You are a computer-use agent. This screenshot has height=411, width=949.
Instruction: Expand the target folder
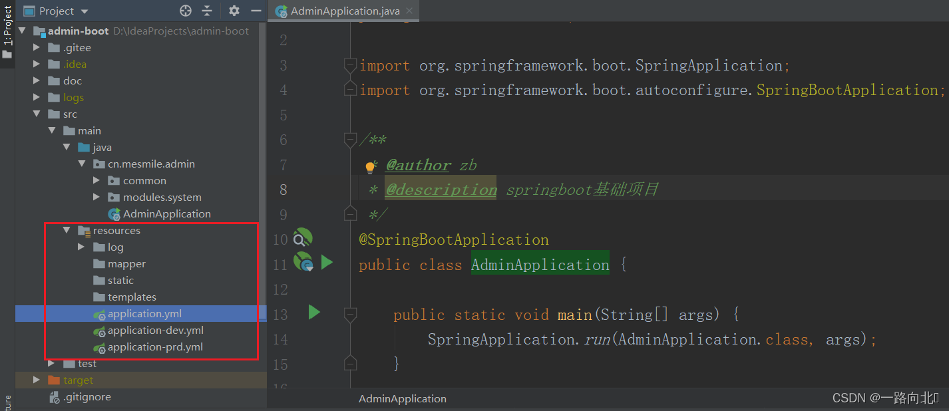[x=37, y=380]
